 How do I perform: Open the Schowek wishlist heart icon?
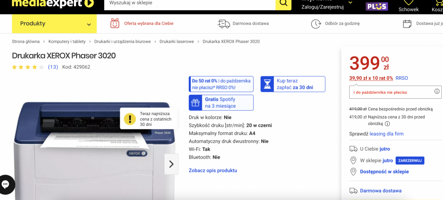pyautogui.click(x=408, y=3)
